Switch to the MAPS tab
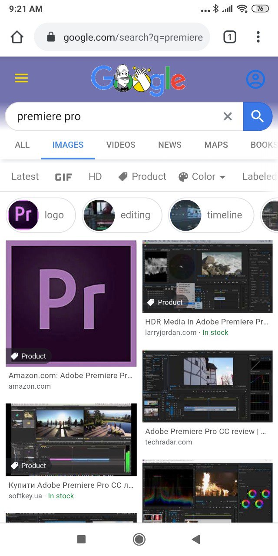 pyautogui.click(x=216, y=145)
